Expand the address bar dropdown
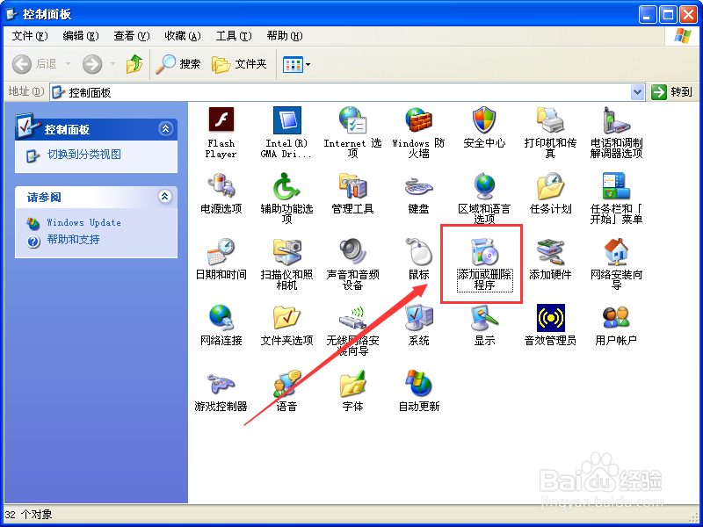Viewport: 703px width, 527px height. (638, 92)
